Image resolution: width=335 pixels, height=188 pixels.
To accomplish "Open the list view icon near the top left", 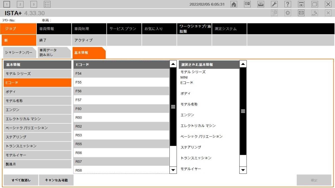I will (47, 4).
